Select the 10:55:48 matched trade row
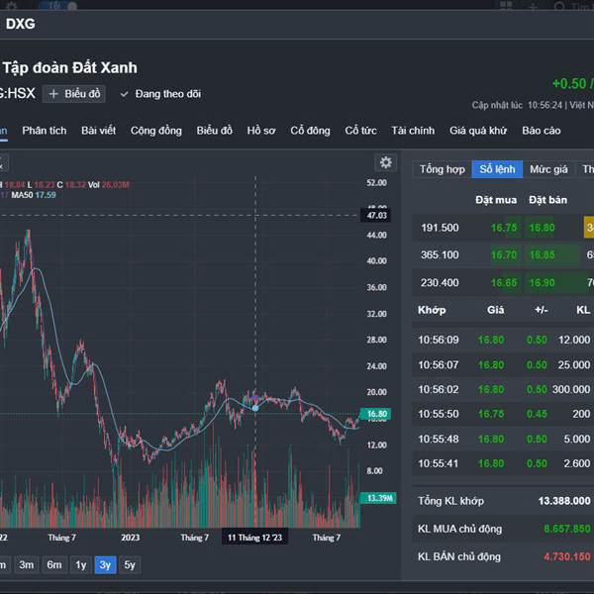This screenshot has height=594, width=594. [x=503, y=439]
